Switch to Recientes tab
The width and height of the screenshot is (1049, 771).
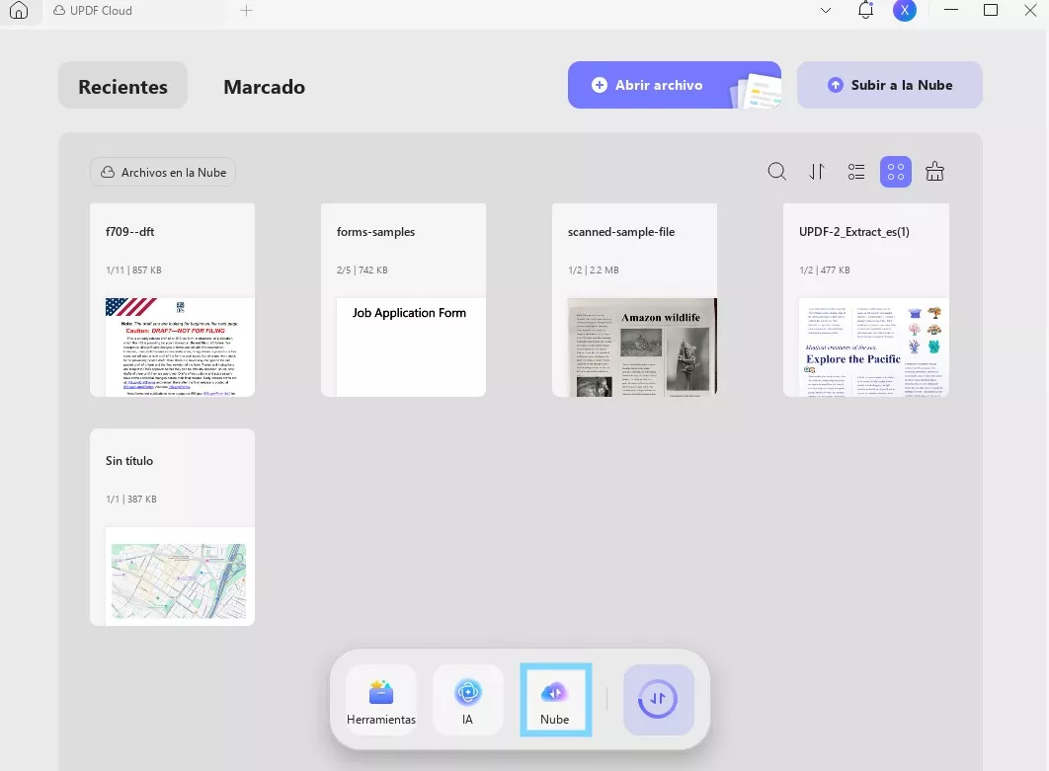coord(123,86)
